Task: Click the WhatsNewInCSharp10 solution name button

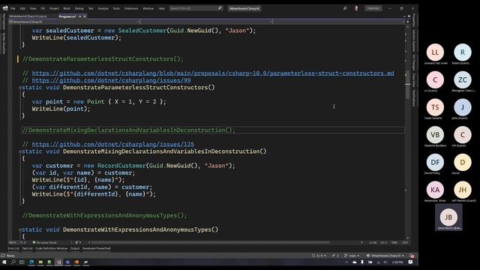Action: click(x=244, y=8)
